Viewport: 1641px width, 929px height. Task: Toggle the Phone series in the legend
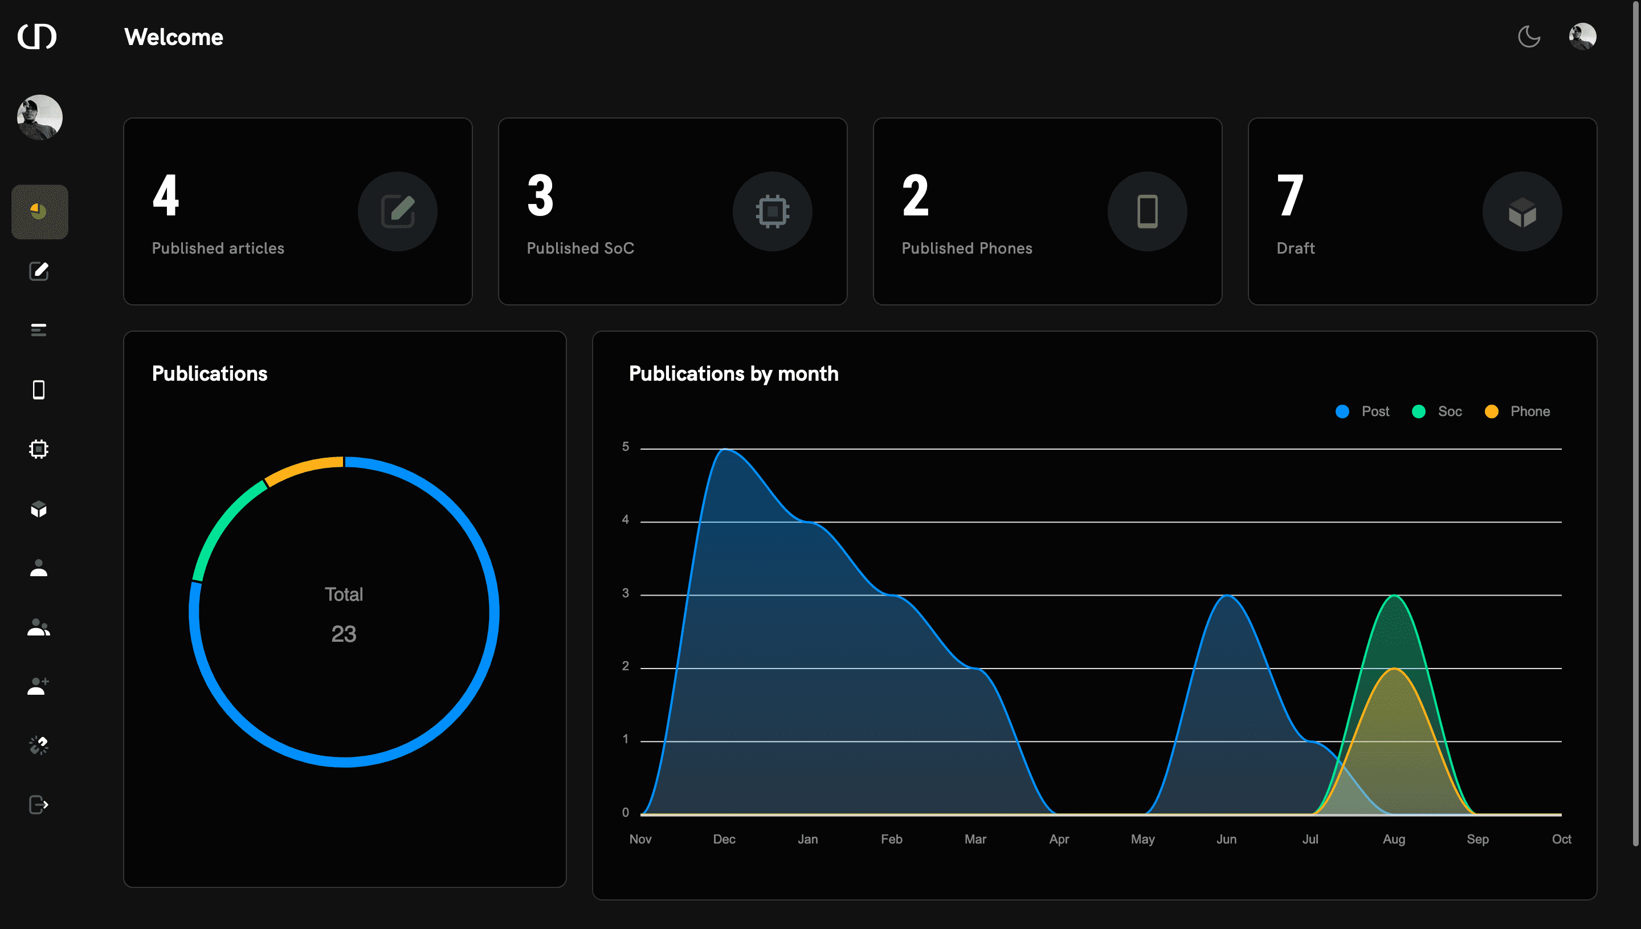point(1517,411)
